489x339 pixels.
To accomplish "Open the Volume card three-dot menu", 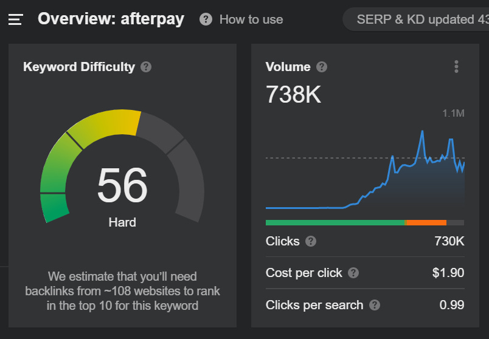I will [x=456, y=67].
